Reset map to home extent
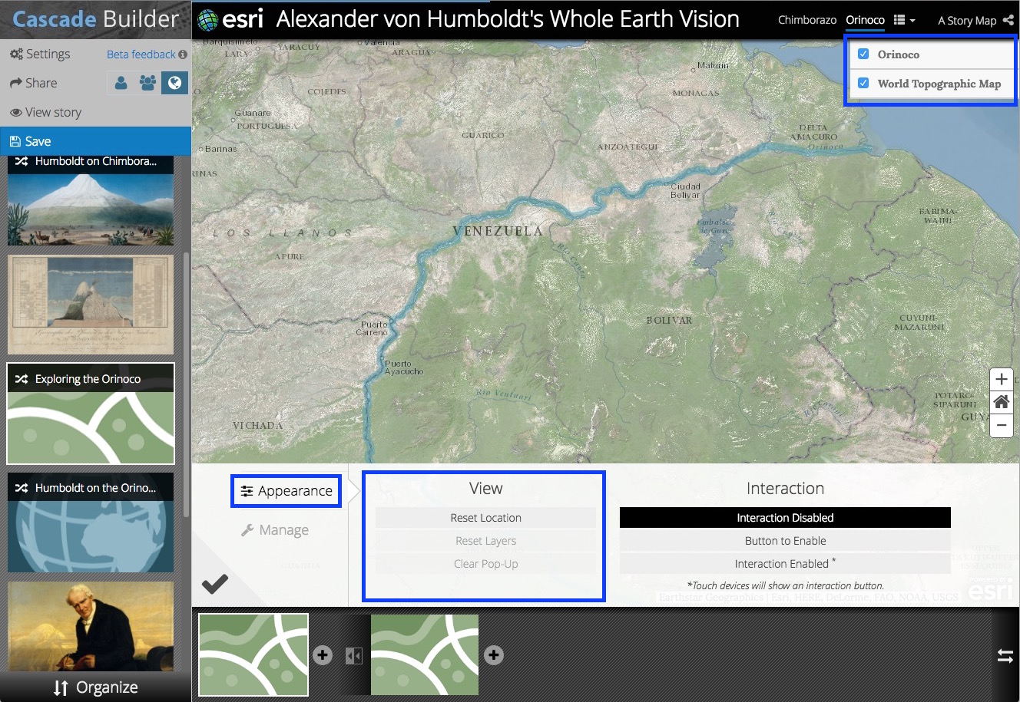The height and width of the screenshot is (702, 1020). pyautogui.click(x=1001, y=402)
